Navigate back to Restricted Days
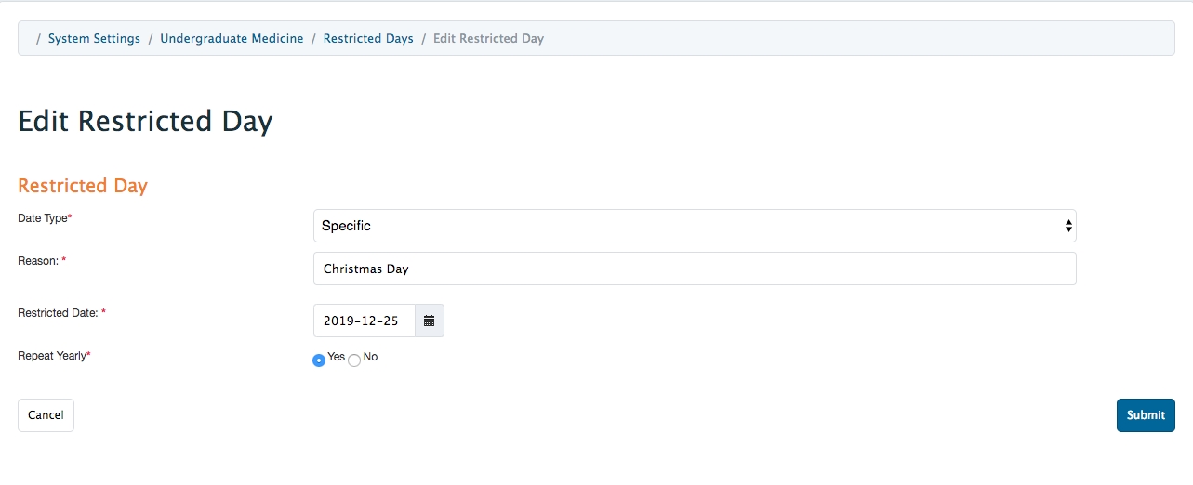The width and height of the screenshot is (1193, 485). coord(368,39)
